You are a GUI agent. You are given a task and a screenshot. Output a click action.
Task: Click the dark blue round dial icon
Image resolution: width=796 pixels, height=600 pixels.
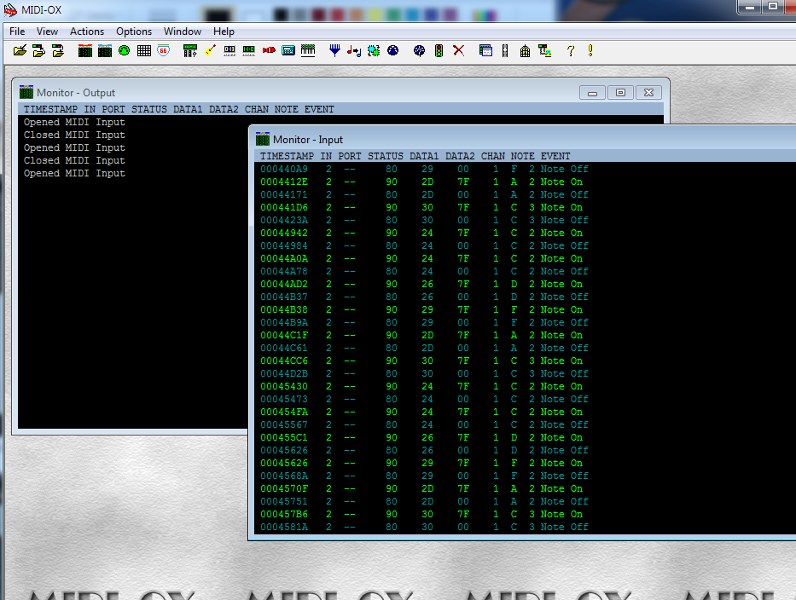click(393, 51)
